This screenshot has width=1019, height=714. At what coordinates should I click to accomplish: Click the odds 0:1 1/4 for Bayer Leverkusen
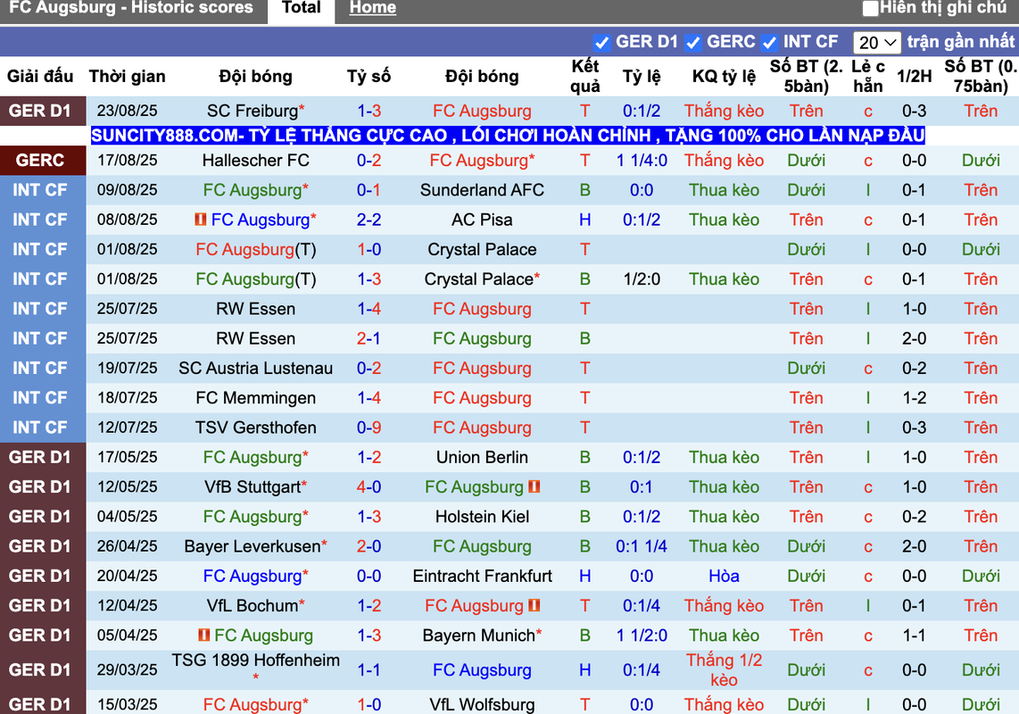click(642, 546)
